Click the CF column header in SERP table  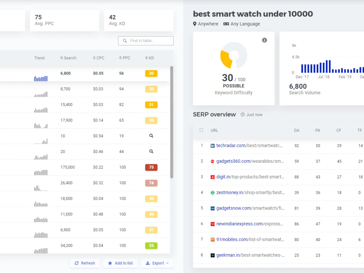click(x=339, y=130)
